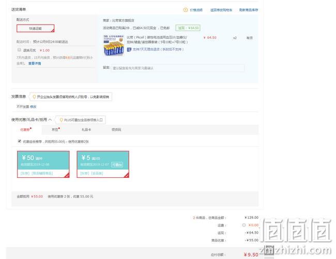This screenshot has width=336, height=259.
Task: Uncheck the 优惠组合推荐 checkbox
Action: [20, 141]
